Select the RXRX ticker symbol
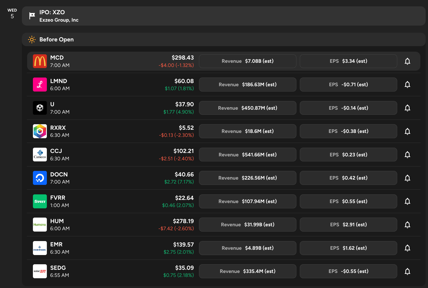 [x=58, y=128]
